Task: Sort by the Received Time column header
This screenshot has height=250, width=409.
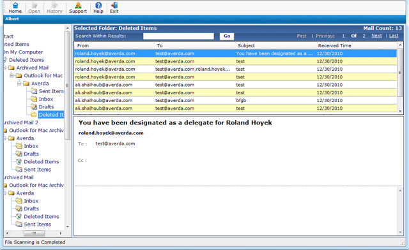Action: 356,45
